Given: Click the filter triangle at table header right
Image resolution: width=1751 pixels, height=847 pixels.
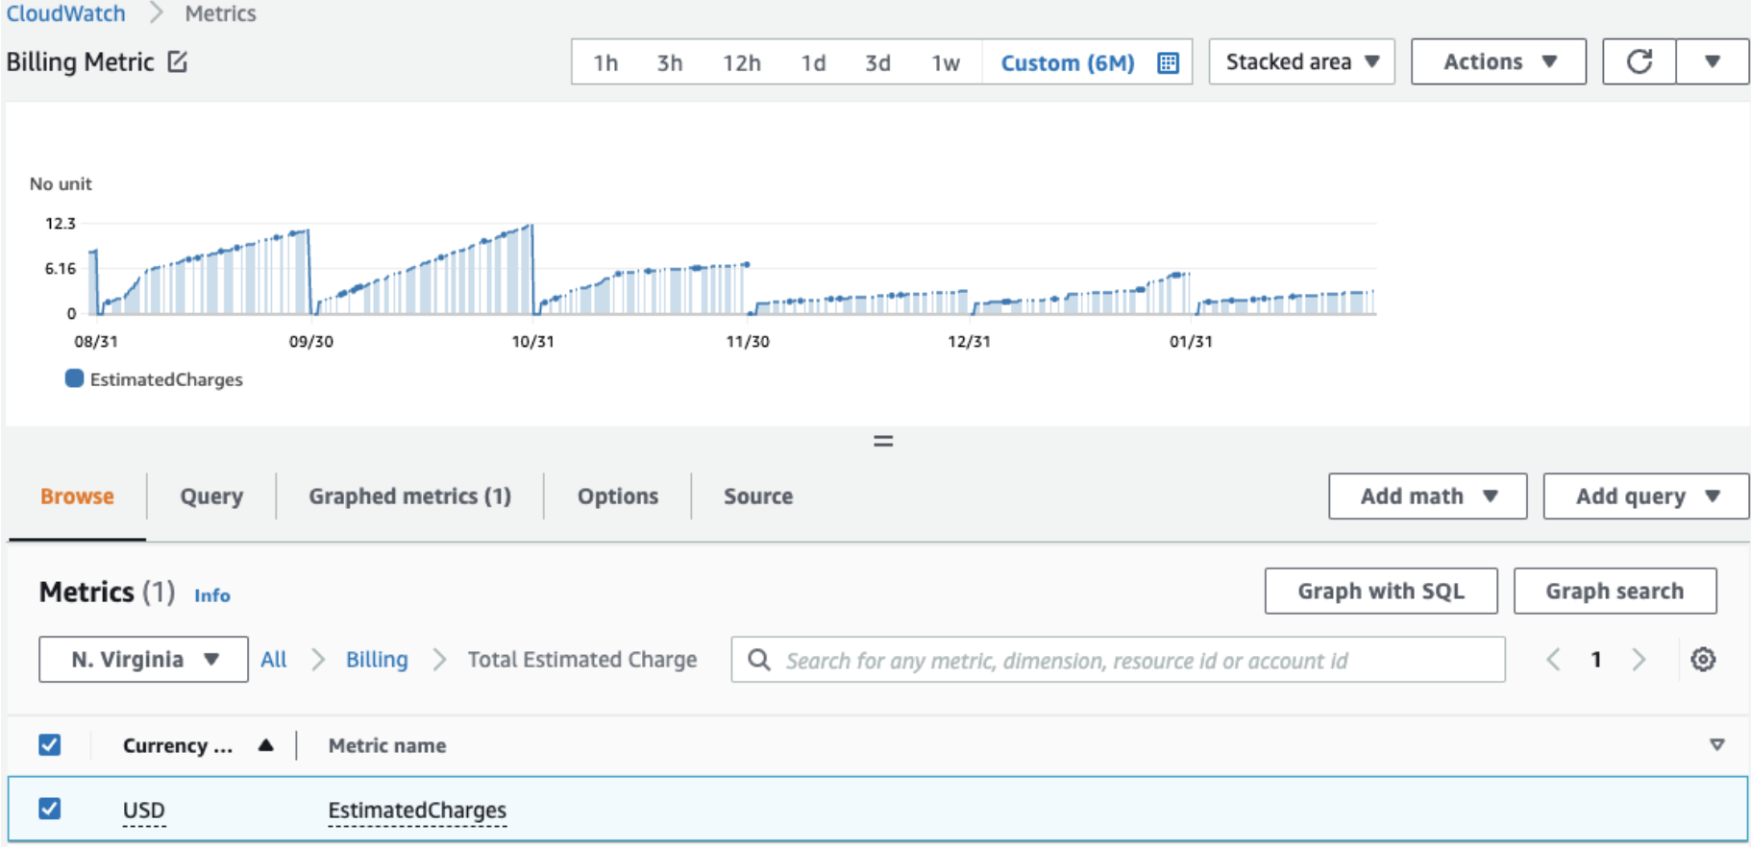Looking at the screenshot, I should (x=1716, y=745).
